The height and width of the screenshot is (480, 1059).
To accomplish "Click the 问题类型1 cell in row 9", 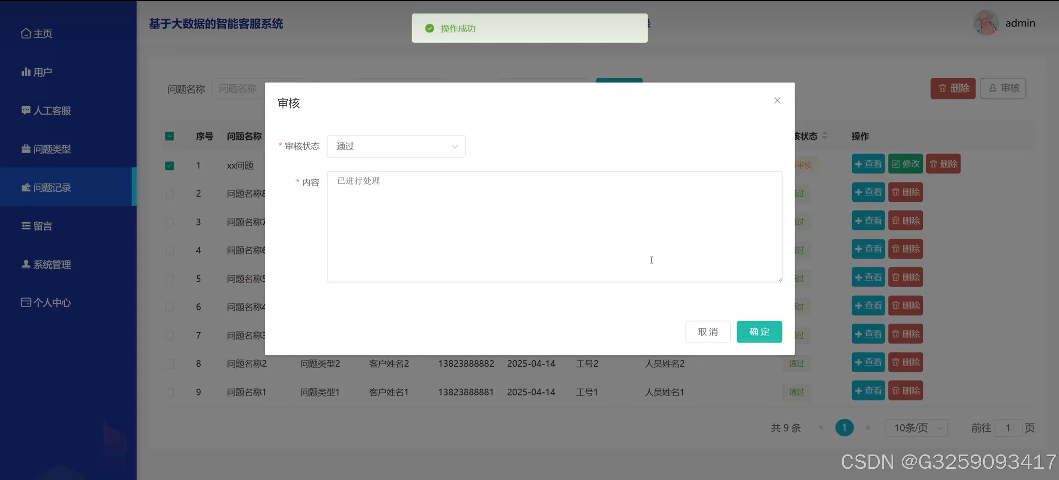I will (320, 392).
